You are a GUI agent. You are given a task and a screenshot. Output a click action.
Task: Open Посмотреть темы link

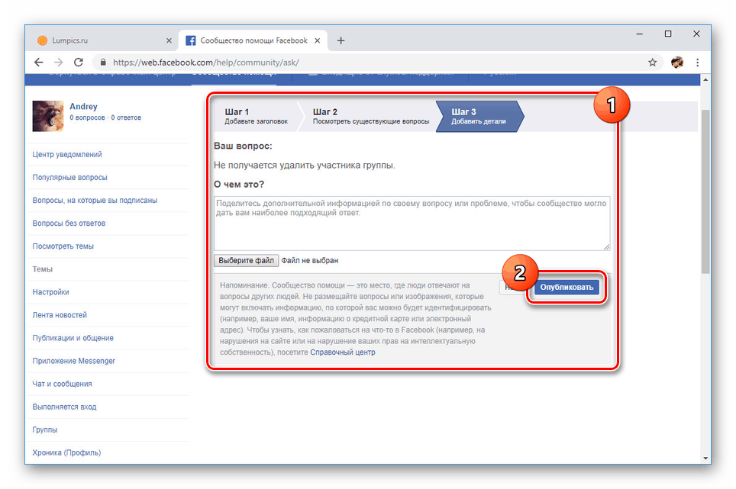click(x=63, y=246)
